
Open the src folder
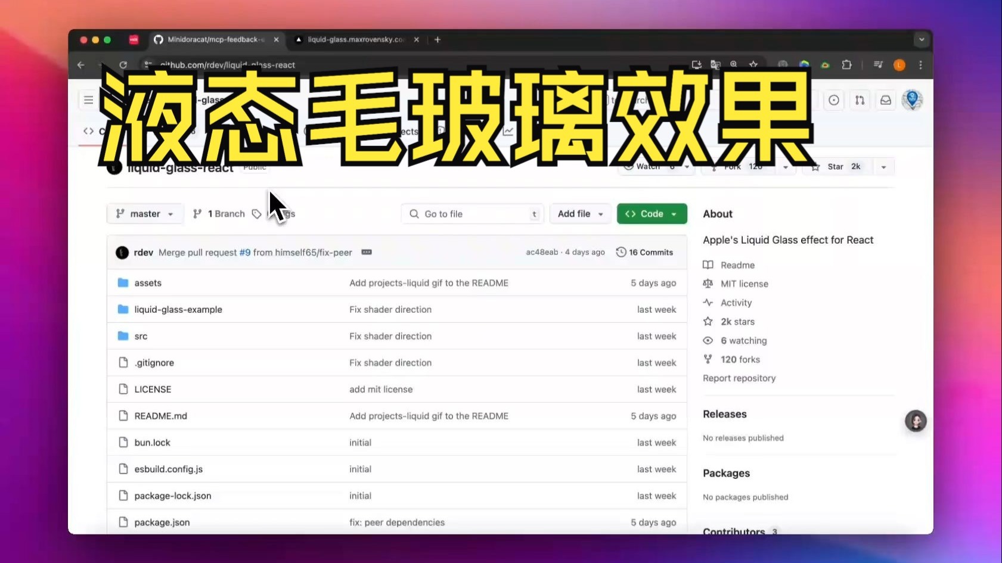click(x=141, y=336)
